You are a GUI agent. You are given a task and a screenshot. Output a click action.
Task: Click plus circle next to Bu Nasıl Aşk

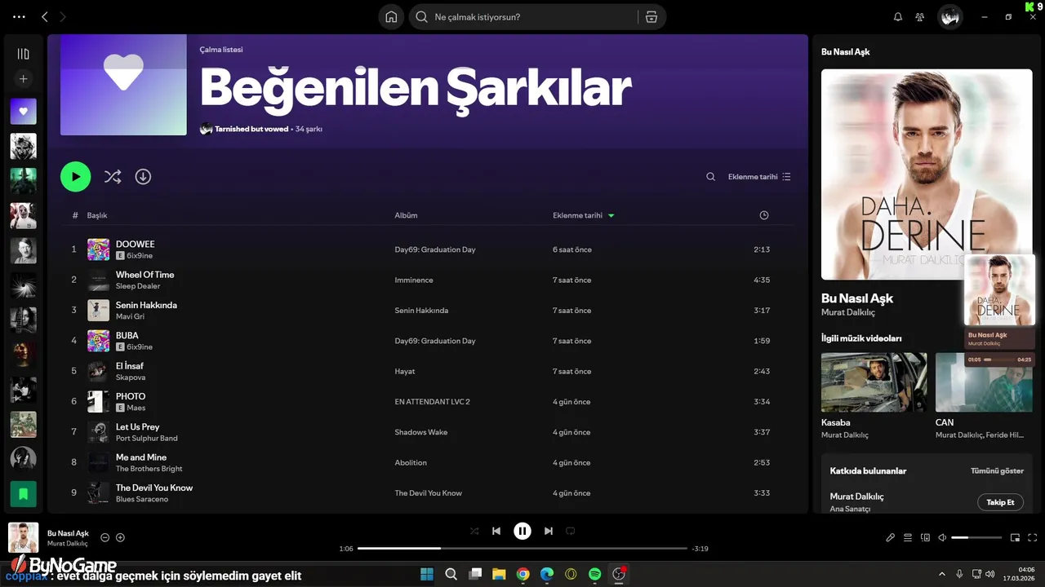[x=120, y=537]
